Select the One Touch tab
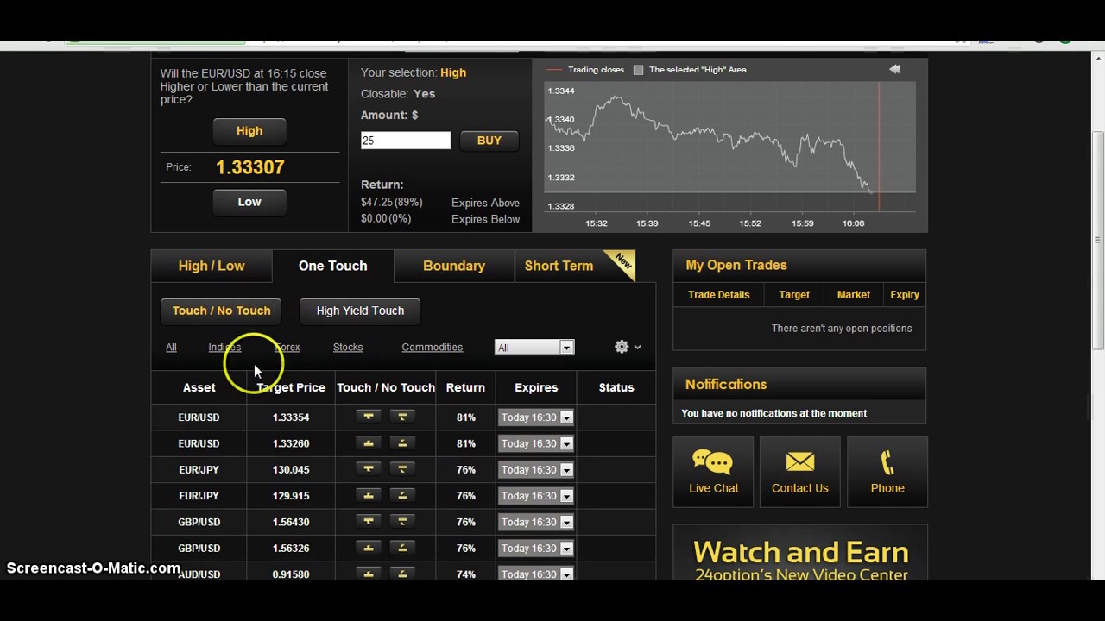 [332, 266]
